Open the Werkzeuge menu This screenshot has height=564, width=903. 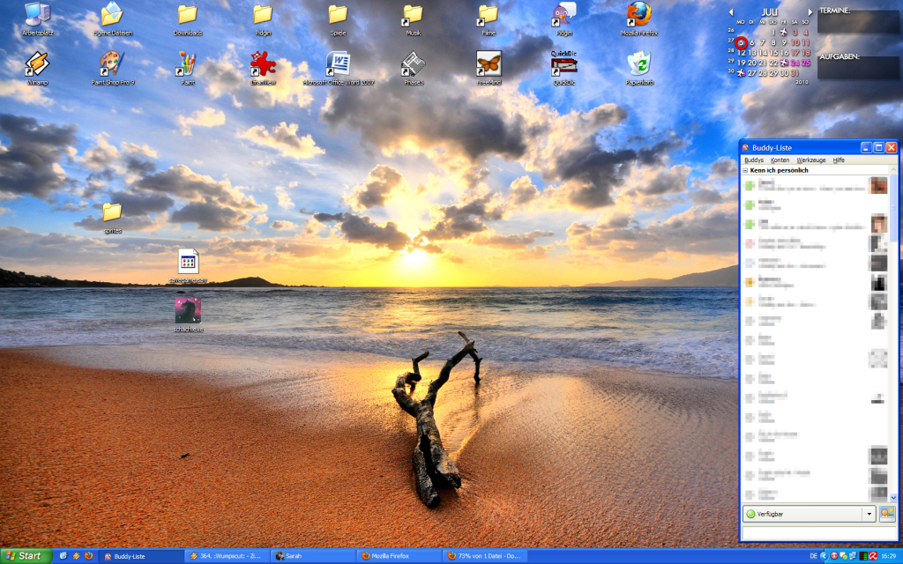[811, 160]
